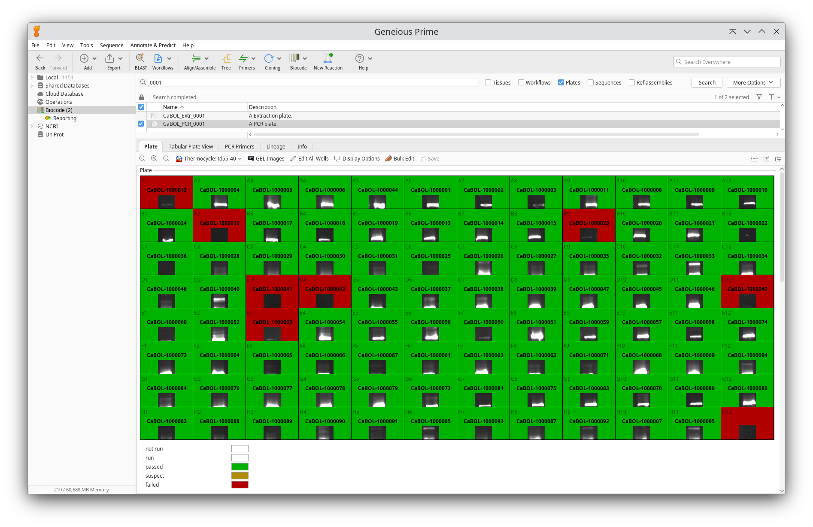Tick the Sequences checkbox
The width and height of the screenshot is (813, 527).
[591, 83]
